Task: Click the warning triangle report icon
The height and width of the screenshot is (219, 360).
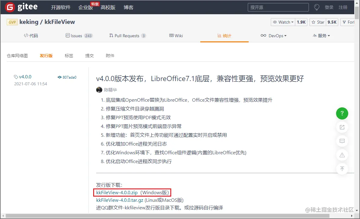Action: [342, 155]
